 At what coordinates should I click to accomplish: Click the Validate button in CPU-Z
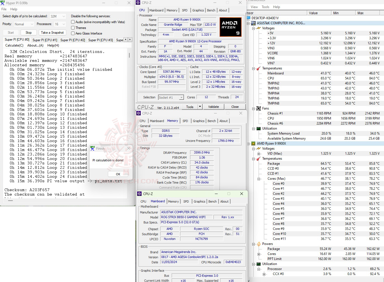click(x=214, y=107)
